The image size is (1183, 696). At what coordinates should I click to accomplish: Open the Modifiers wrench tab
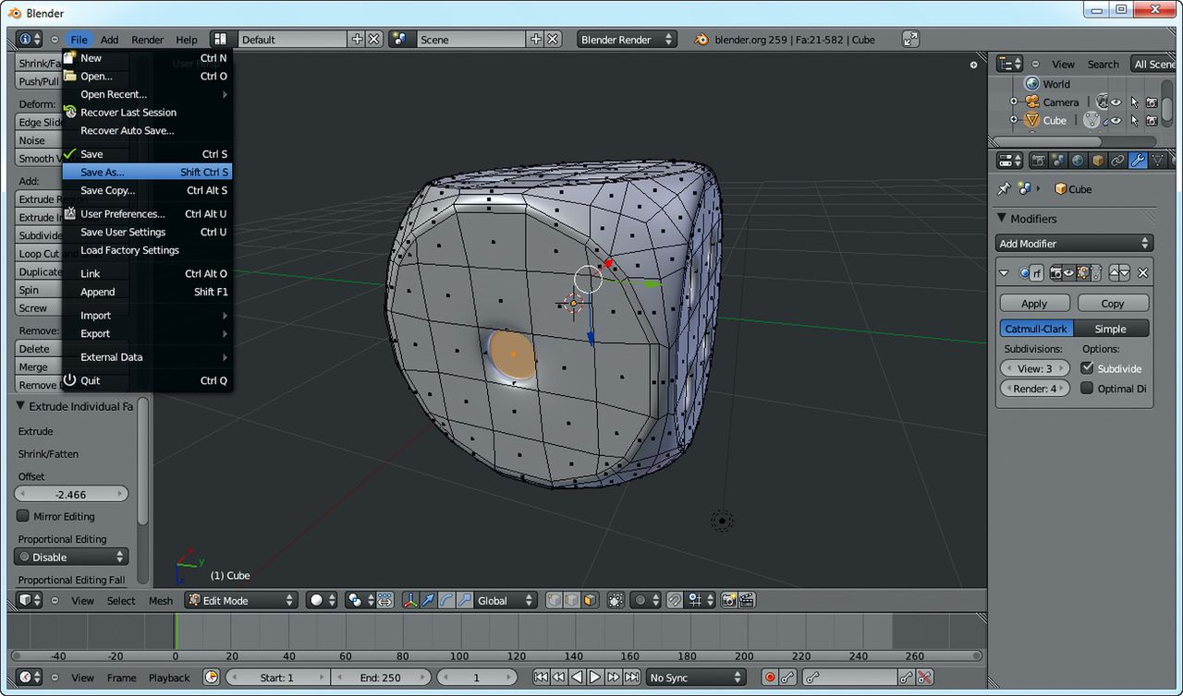1138,161
